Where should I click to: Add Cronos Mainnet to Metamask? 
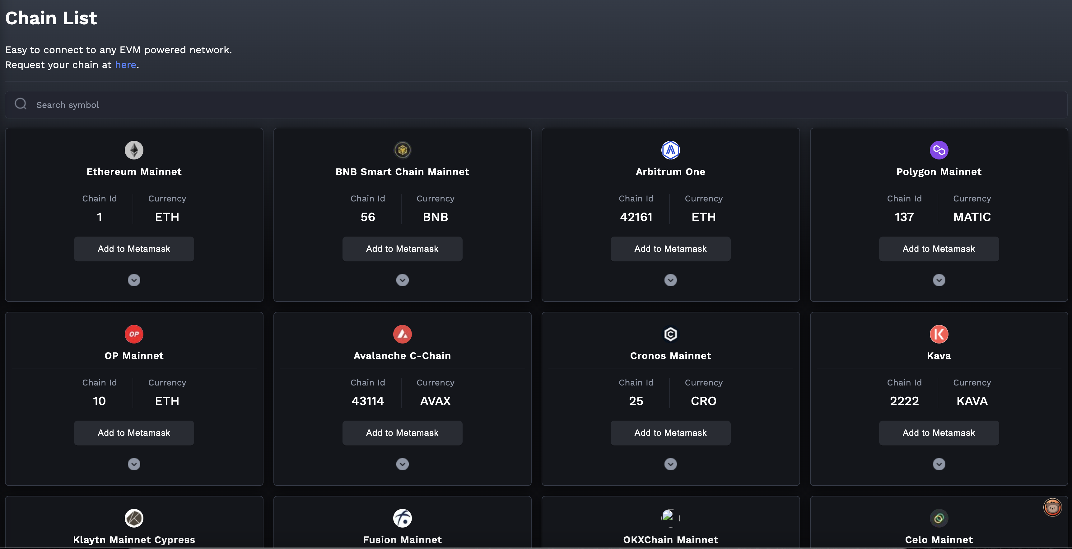[x=670, y=432]
